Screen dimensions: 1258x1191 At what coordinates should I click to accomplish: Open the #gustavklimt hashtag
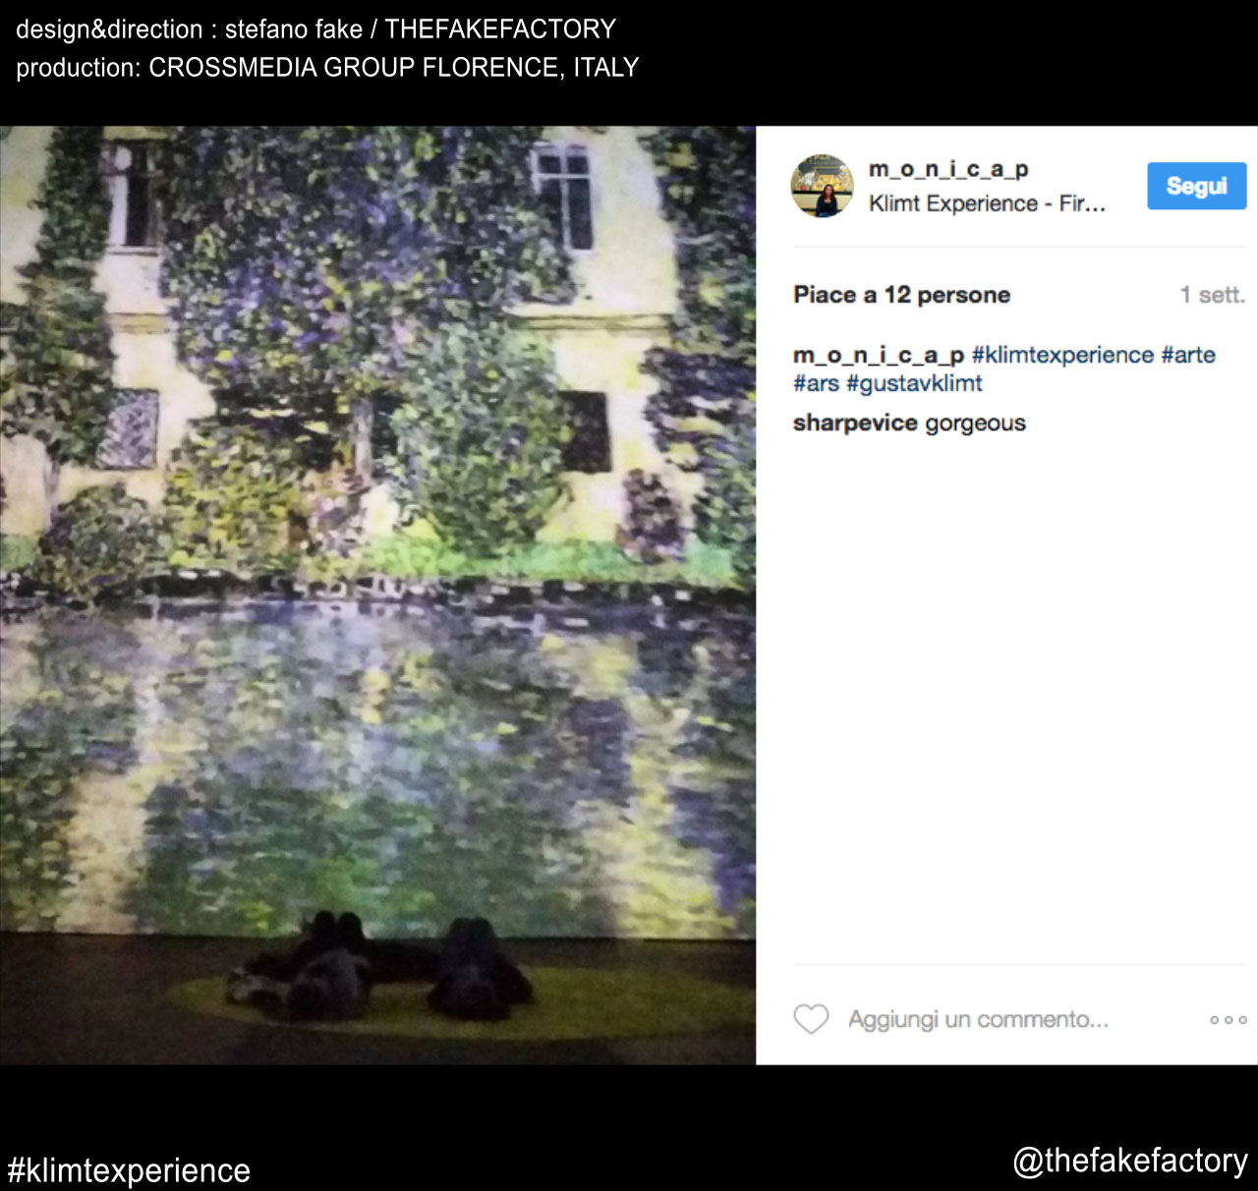914,383
